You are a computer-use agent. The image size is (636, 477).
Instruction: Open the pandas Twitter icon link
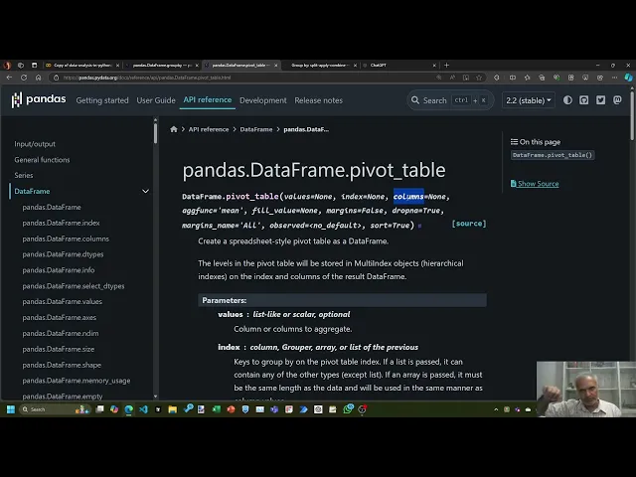pyautogui.click(x=600, y=100)
